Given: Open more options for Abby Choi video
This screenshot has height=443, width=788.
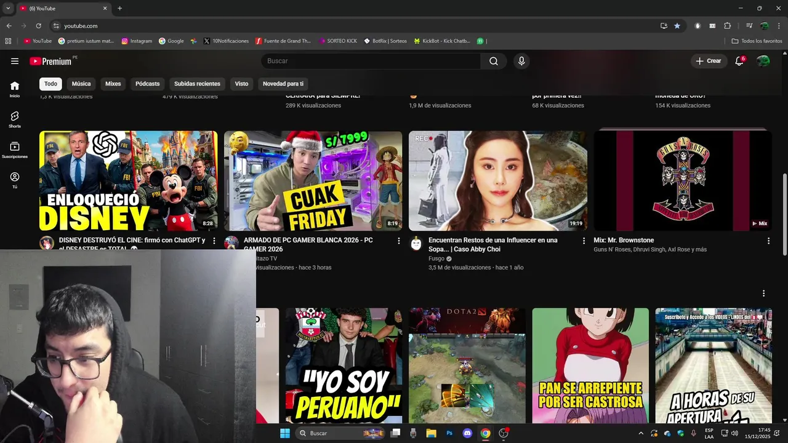Looking at the screenshot, I should pyautogui.click(x=584, y=241).
